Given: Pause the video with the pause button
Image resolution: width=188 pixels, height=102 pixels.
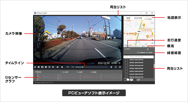Looking at the screenshot, I should (x=35, y=67).
